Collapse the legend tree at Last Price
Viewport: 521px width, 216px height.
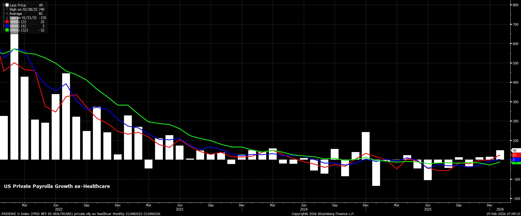tap(4, 5)
